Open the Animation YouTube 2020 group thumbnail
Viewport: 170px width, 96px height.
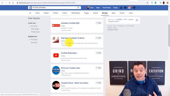[56, 26]
